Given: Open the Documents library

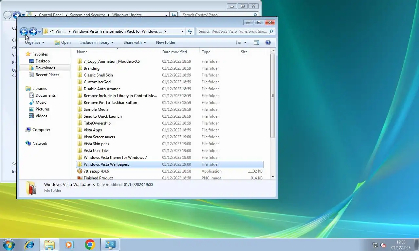Looking at the screenshot, I should 46,95.
